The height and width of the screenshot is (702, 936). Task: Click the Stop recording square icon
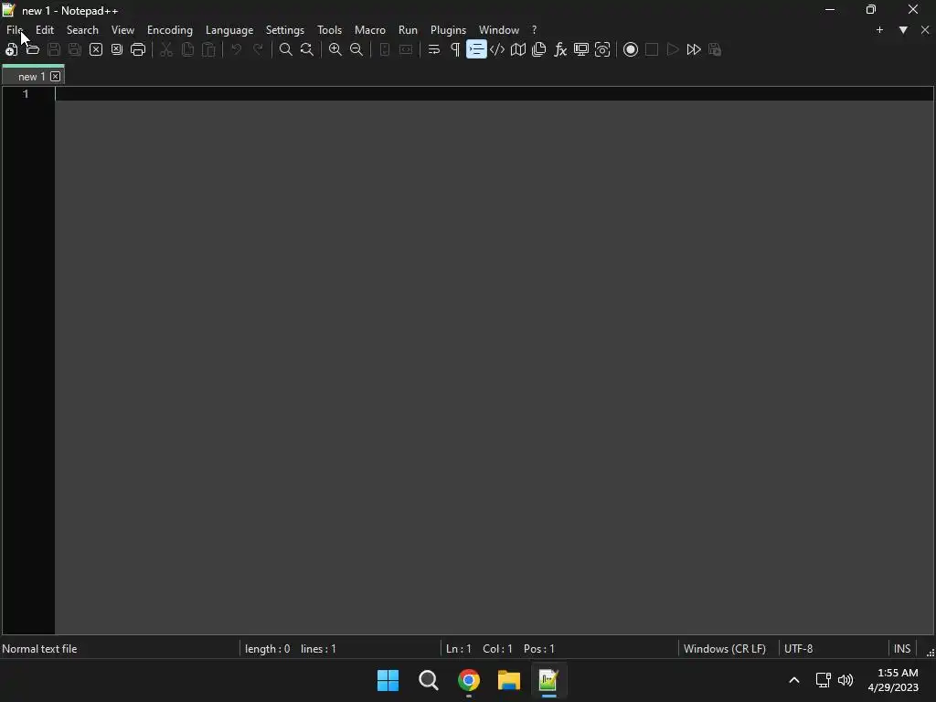[x=652, y=49]
